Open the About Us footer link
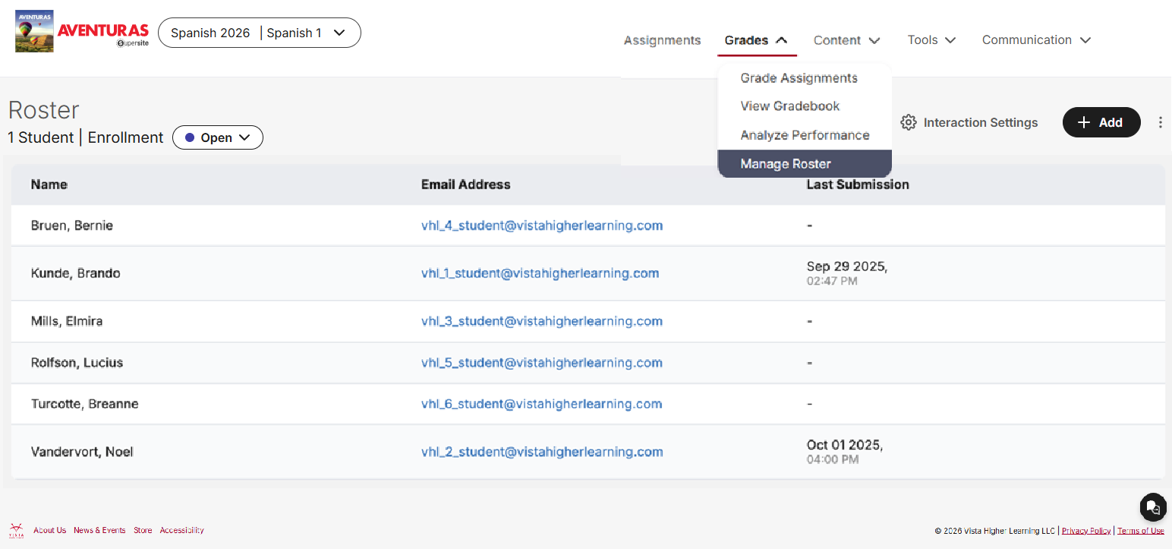Screen dimensions: 1172x549 (49, 530)
